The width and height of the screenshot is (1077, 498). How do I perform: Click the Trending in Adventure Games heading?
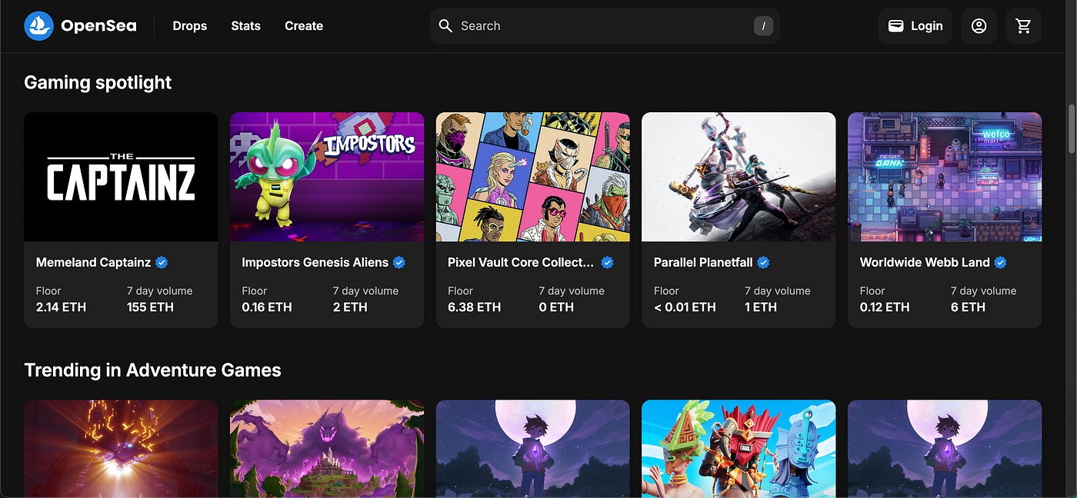(152, 370)
